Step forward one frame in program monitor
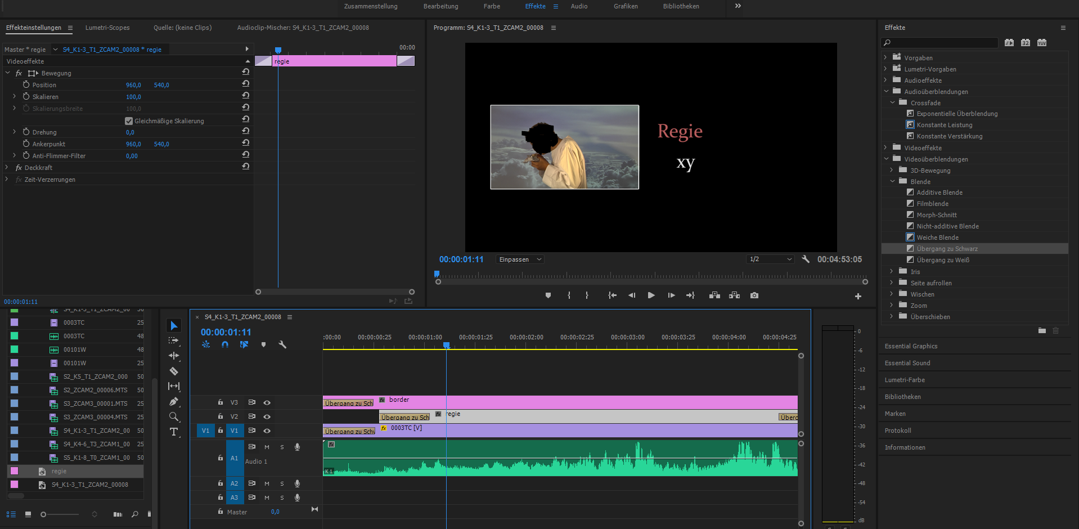 click(x=671, y=295)
